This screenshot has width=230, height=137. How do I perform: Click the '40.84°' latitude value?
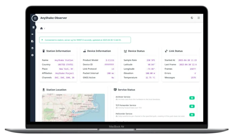tap(151, 65)
